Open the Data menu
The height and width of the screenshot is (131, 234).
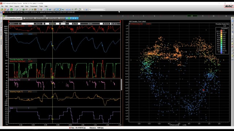[27, 7]
